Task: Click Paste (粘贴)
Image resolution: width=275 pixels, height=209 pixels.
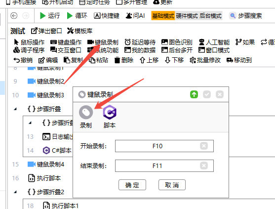Action: (x=98, y=60)
